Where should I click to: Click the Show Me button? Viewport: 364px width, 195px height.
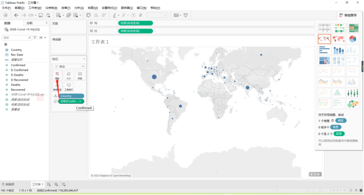(348, 15)
